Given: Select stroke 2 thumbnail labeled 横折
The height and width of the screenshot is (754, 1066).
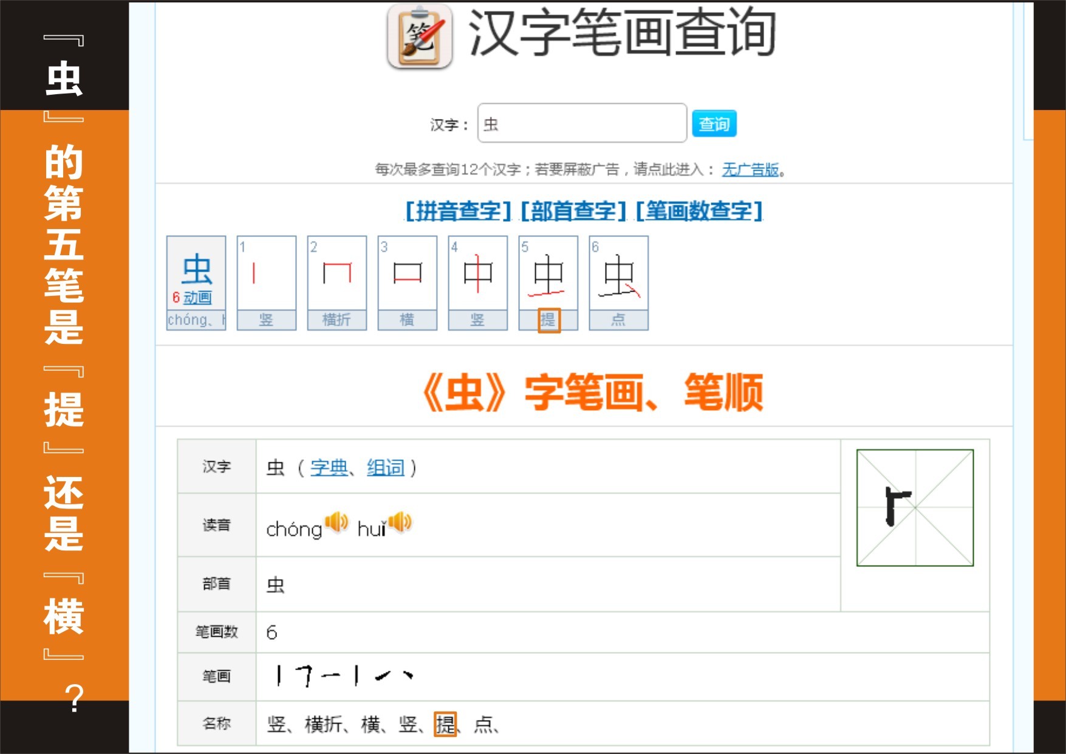Looking at the screenshot, I should (337, 283).
